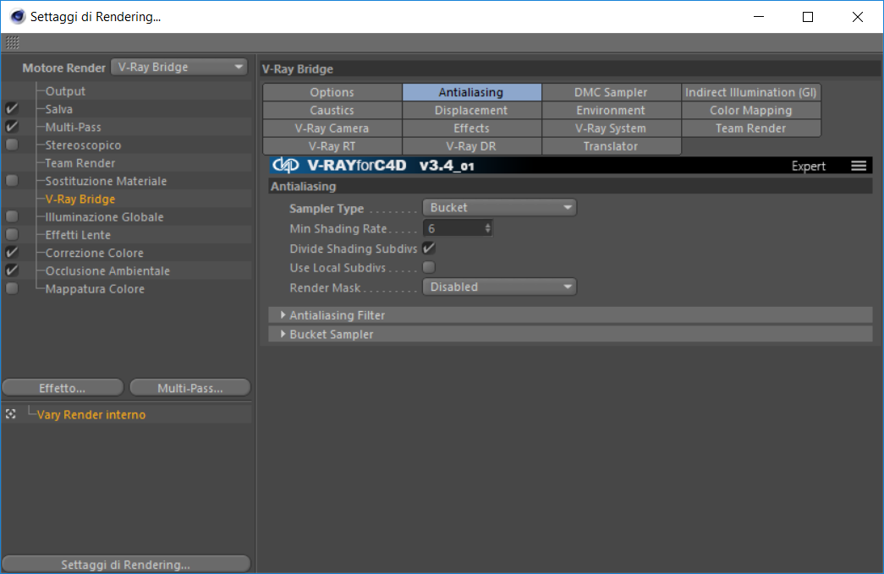Click the Min Shading Rate value field

coord(453,228)
